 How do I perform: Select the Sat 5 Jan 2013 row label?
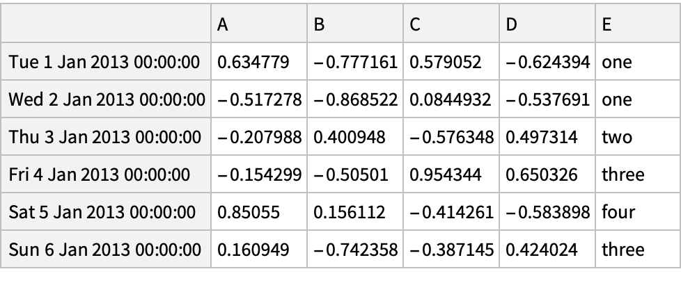(x=106, y=212)
